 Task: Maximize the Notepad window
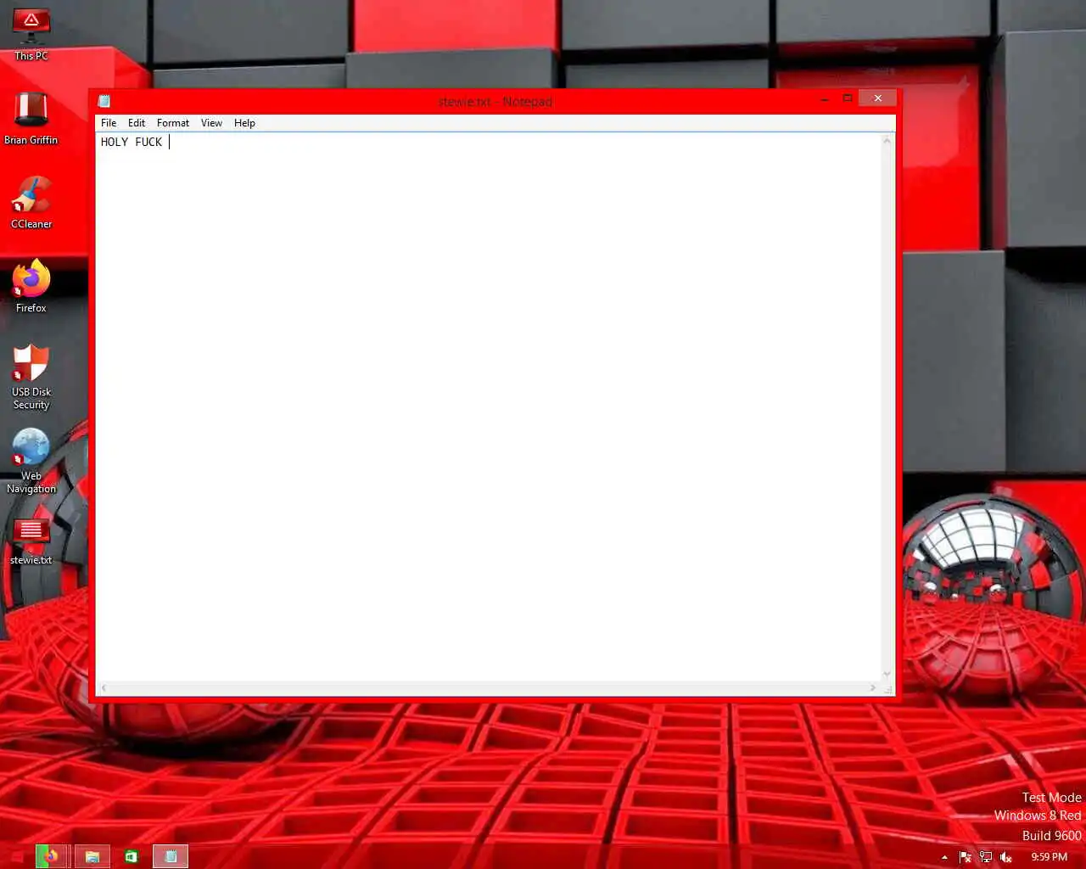(847, 98)
